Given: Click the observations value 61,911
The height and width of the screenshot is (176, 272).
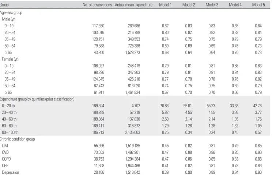Looking at the screenshot, I should [99, 93].
